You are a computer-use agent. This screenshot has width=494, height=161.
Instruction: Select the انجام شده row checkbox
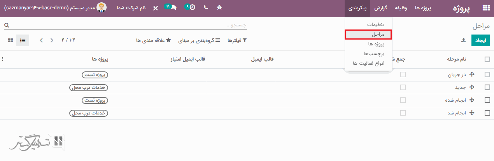[487, 100]
